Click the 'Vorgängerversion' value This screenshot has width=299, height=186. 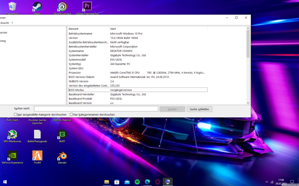[x=121, y=90]
